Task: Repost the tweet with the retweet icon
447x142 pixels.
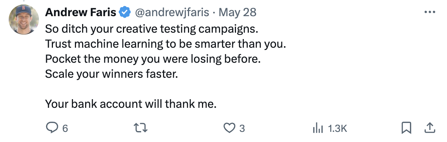Action: 141,128
